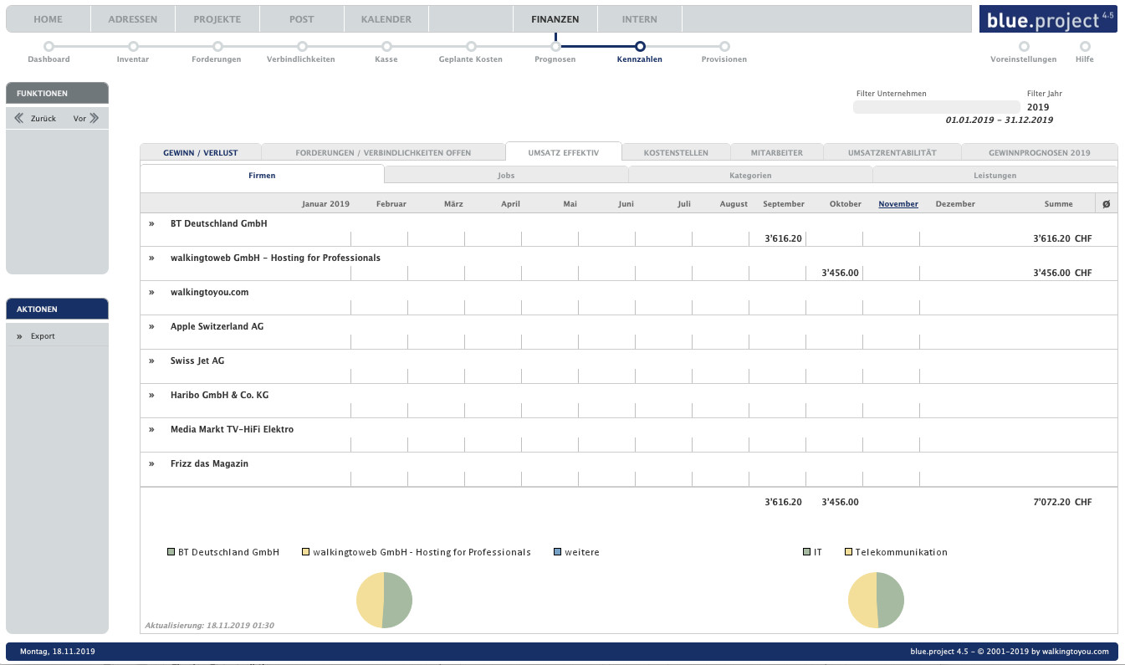This screenshot has height=665, width=1125.
Task: Expand the BT Deutschland GmbH row
Action: pos(152,224)
